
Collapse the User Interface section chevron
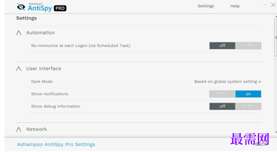pyautogui.click(x=19, y=69)
